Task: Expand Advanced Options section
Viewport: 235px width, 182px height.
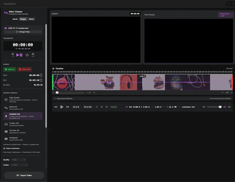Action: 142,98
